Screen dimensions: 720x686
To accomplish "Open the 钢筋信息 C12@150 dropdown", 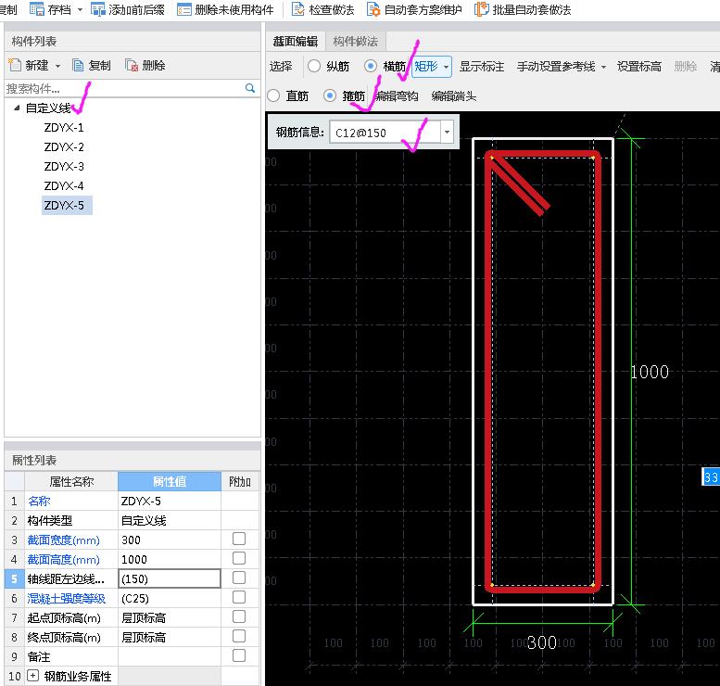I will [x=447, y=133].
